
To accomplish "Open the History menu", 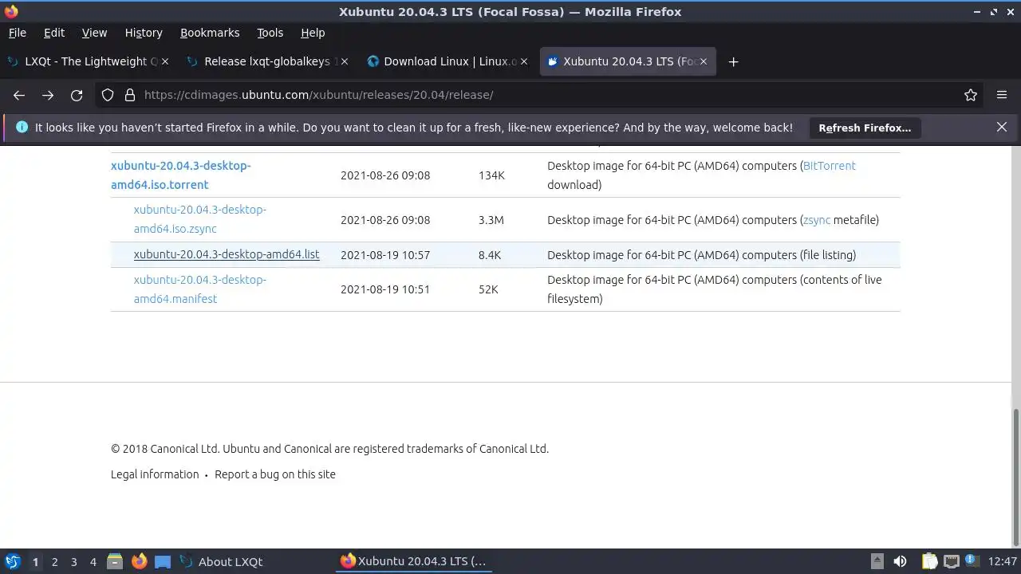I will point(144,33).
